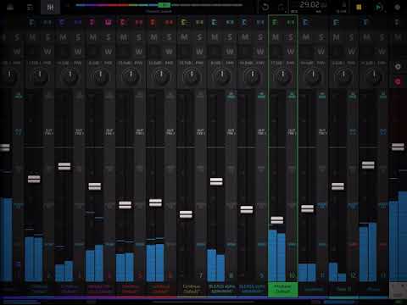407x305 pixels.
Task: Toggle W automation write on track 4
Action: (x=109, y=52)
